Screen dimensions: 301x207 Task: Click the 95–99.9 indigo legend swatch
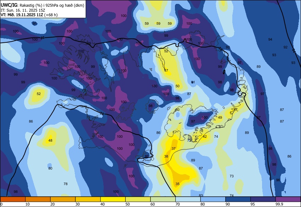point(263,199)
